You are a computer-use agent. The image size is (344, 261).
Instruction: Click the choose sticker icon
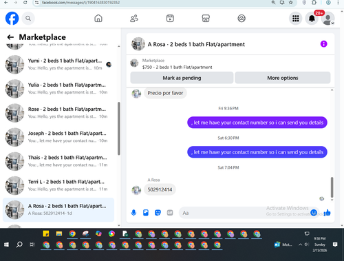coord(158,213)
